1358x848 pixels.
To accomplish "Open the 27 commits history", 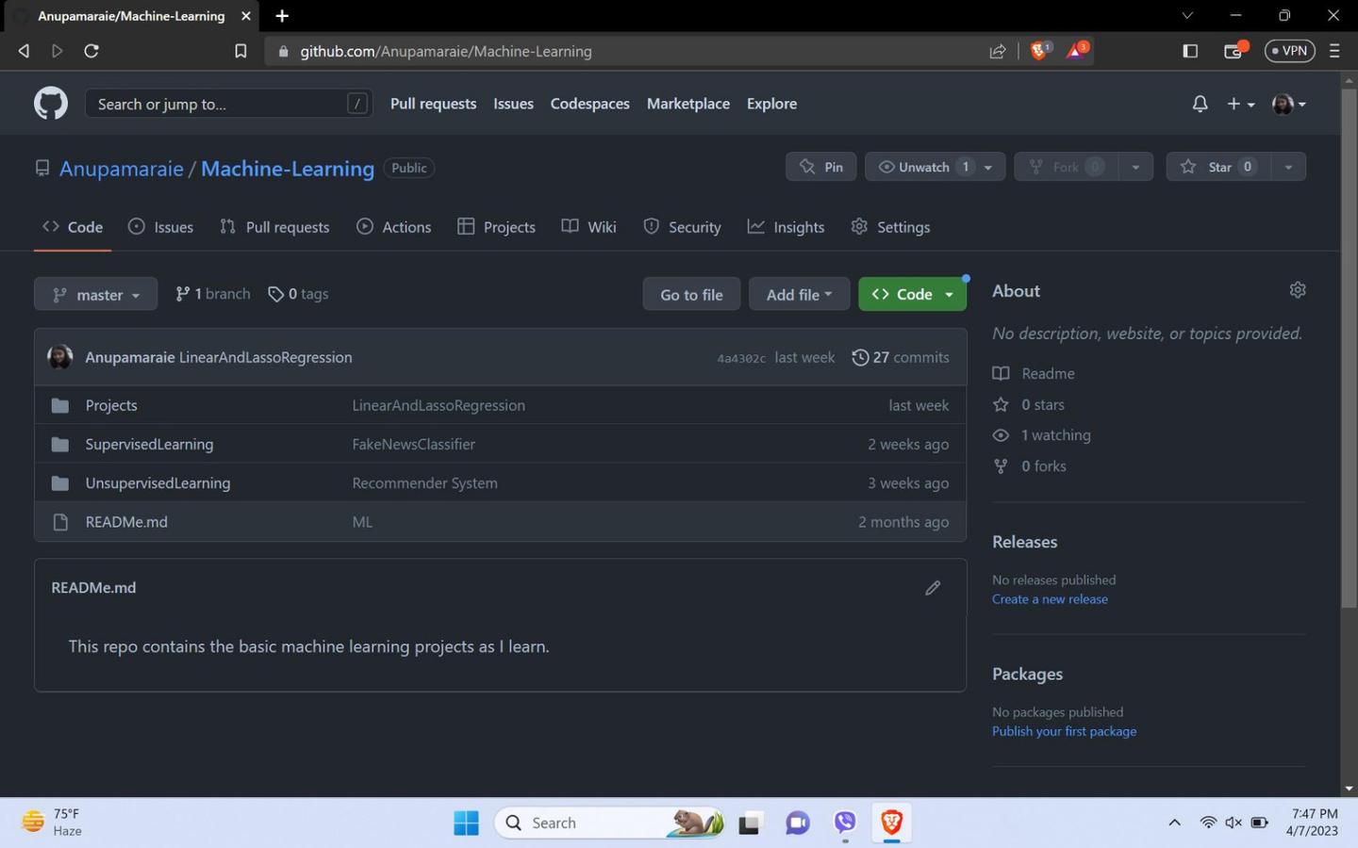I will pyautogui.click(x=901, y=357).
